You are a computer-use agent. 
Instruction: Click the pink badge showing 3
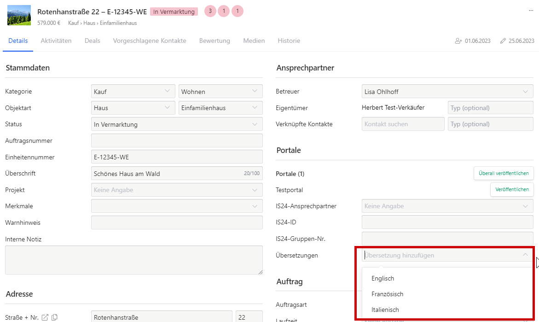(x=210, y=11)
